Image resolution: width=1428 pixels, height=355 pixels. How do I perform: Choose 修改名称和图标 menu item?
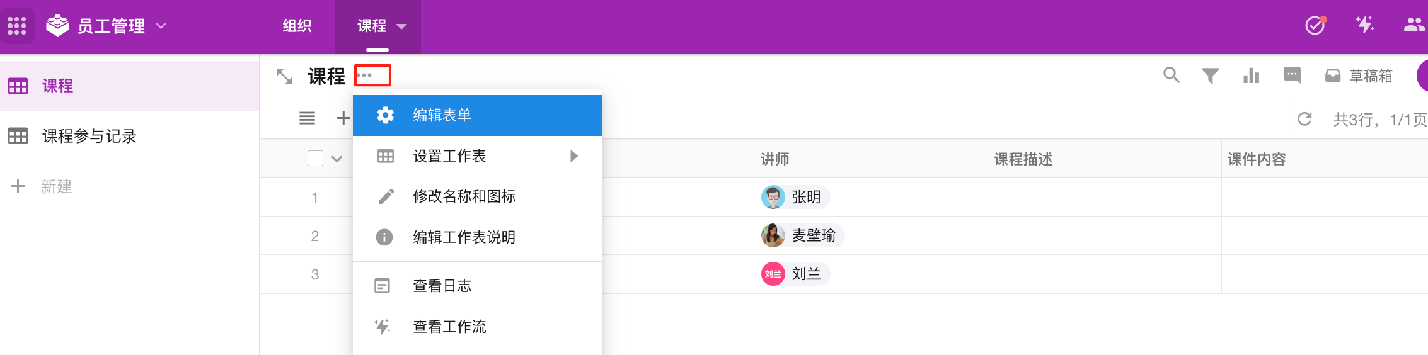(478, 196)
